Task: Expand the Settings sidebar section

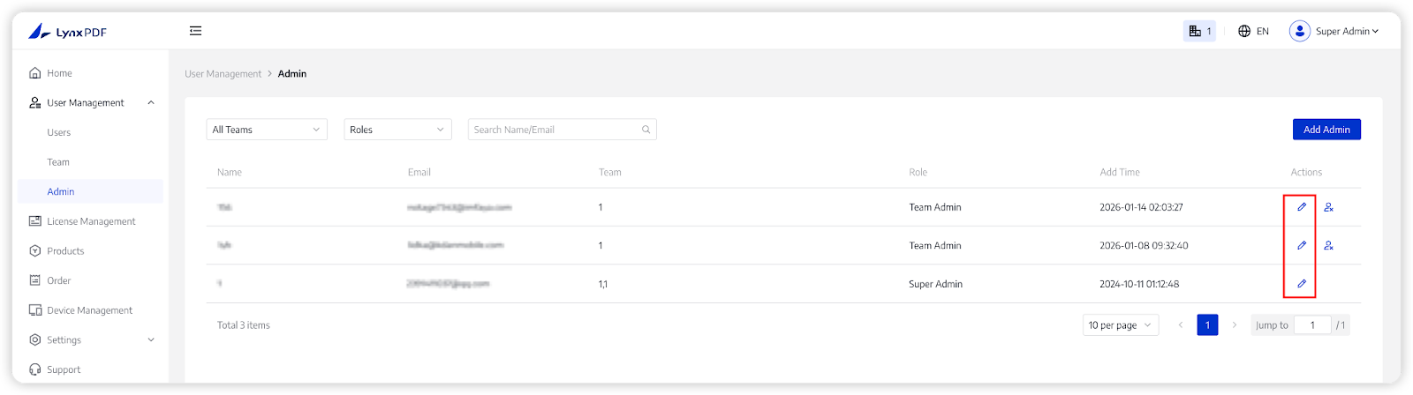Action: 151,340
